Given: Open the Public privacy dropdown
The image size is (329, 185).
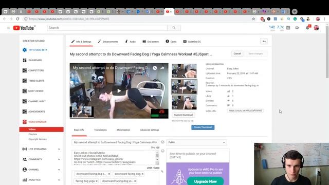Looking at the screenshot, I should [x=196, y=142].
